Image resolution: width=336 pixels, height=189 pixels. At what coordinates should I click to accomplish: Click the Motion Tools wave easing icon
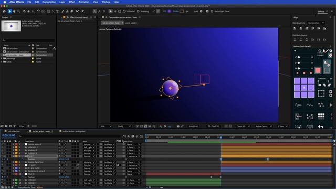(x=298, y=105)
